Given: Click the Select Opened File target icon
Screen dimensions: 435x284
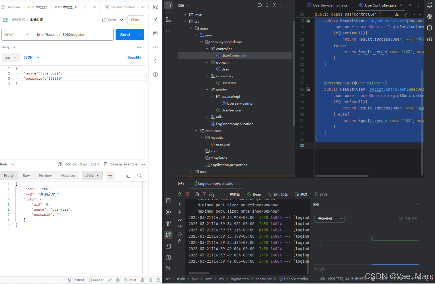Looking at the screenshot, I should [x=260, y=5].
